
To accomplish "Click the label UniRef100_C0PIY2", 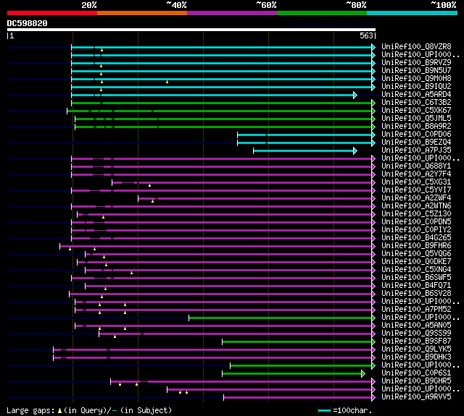I will point(416,230).
